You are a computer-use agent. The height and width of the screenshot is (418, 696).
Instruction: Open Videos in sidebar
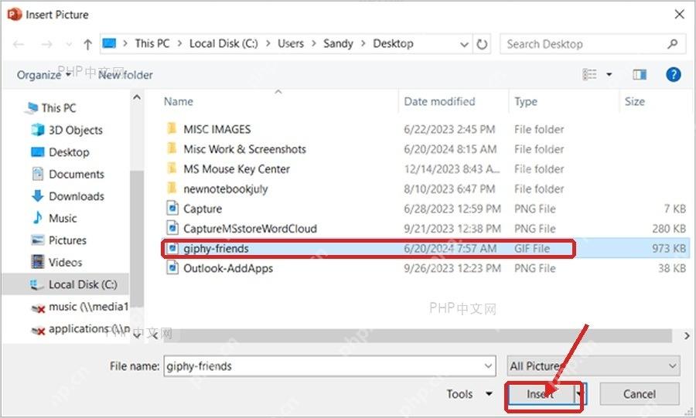tap(56, 262)
